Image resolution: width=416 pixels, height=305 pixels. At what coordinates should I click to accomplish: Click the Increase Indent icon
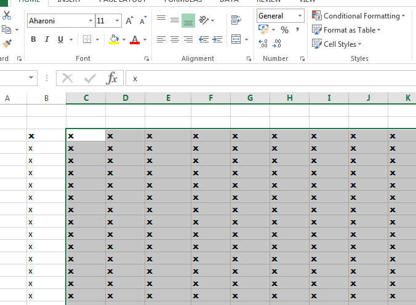pos(217,40)
